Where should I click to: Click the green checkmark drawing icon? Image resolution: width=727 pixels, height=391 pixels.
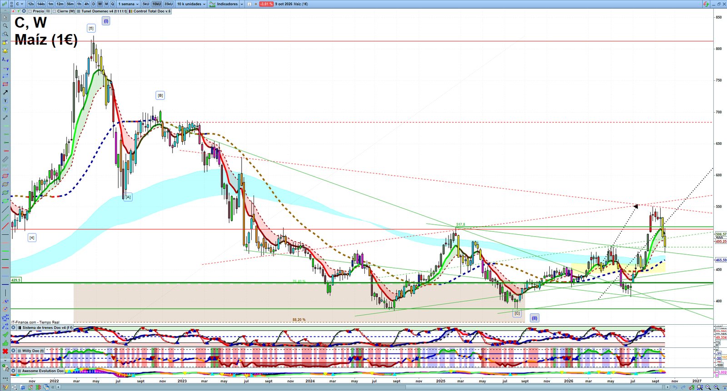(5, 335)
